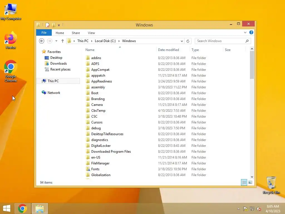Select Downloads in navigation pane
Screen dimensions: 285x214
point(56,64)
